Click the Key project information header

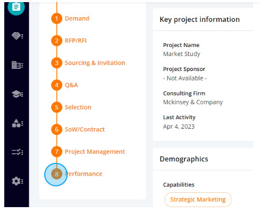tap(200, 19)
